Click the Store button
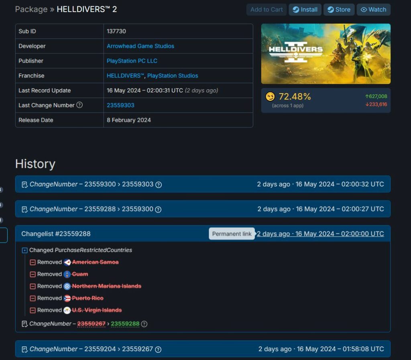This screenshot has width=411, height=360. [339, 10]
